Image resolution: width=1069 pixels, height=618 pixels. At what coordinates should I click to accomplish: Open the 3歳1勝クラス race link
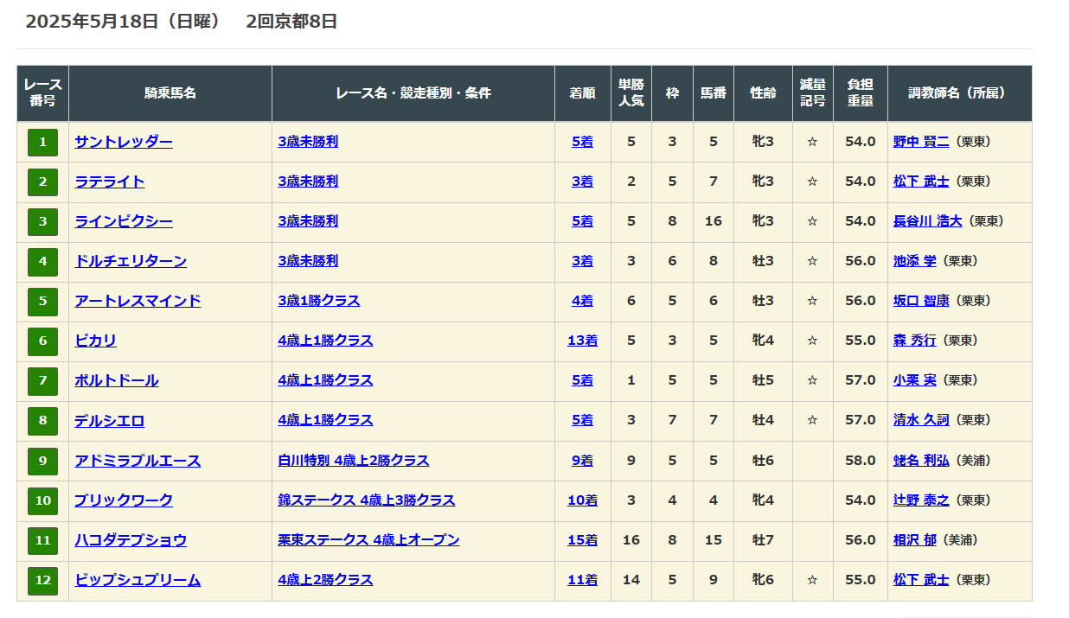(x=318, y=301)
